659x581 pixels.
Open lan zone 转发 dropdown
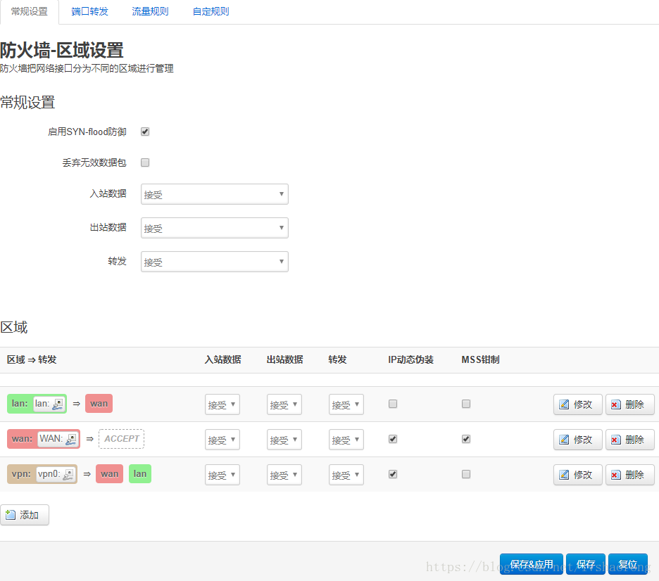pyautogui.click(x=346, y=404)
